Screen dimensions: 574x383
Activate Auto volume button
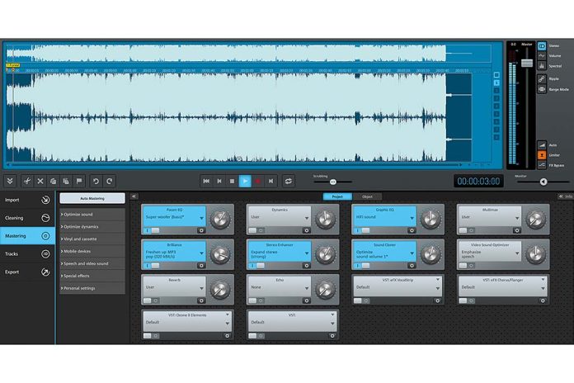click(542, 145)
